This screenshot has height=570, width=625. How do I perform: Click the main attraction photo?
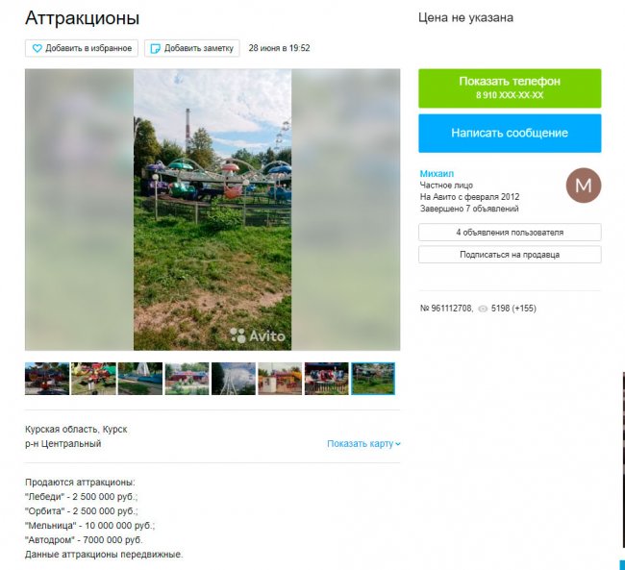coord(212,210)
